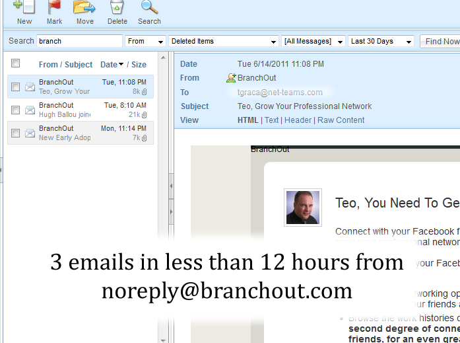Click message list scrollbar down arrow

(163, 340)
